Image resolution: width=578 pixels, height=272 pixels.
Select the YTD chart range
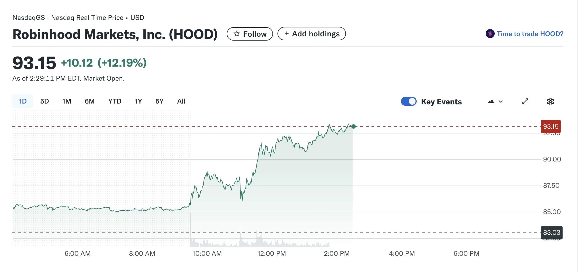tap(114, 101)
